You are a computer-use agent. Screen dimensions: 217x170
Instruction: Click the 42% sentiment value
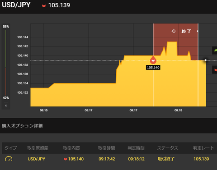[x=6, y=98]
